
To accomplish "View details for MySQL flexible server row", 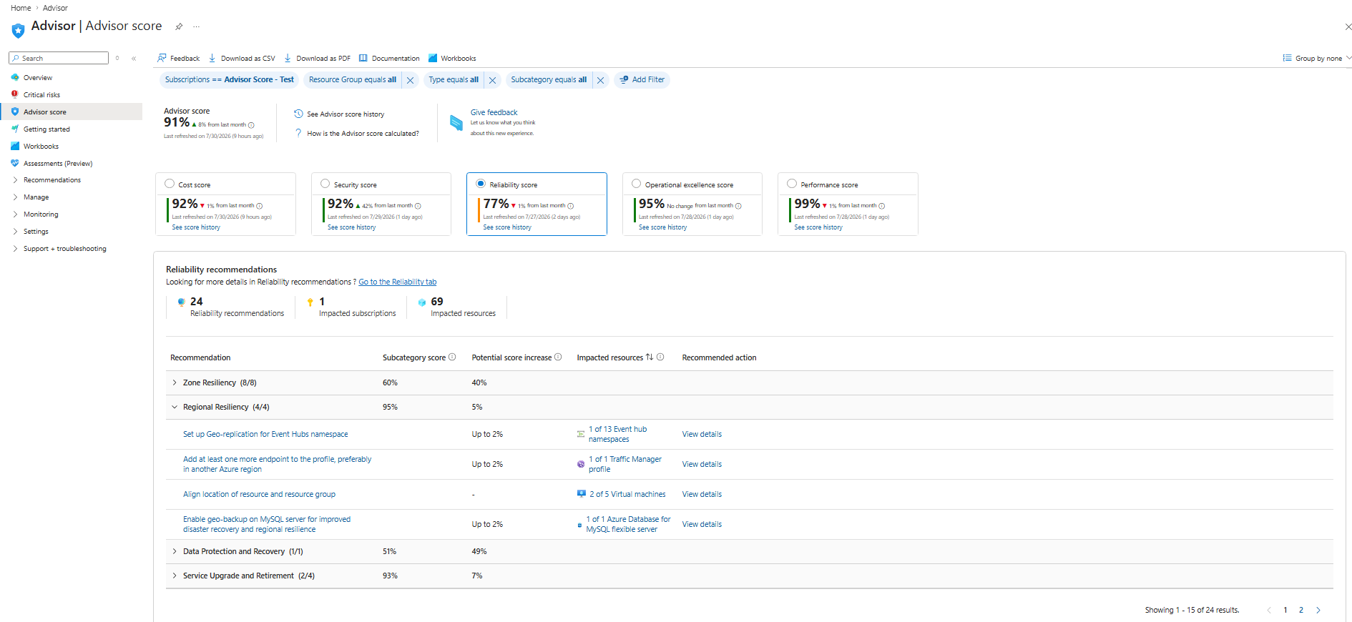I will [702, 525].
